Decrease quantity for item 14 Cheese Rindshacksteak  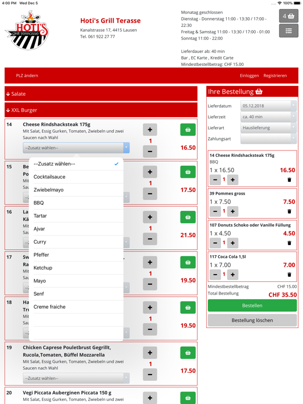click(150, 151)
